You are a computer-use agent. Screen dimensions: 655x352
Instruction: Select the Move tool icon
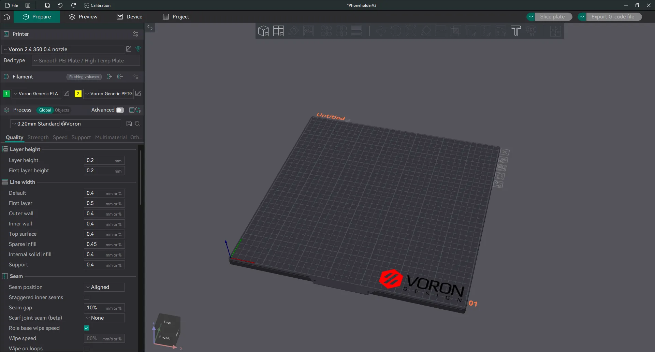[381, 31]
